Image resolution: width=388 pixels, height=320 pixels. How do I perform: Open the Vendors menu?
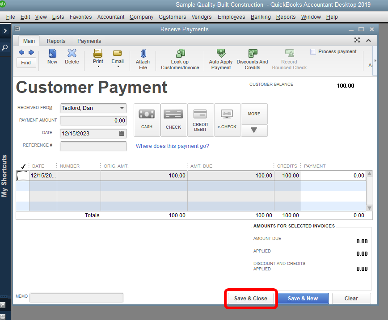point(202,17)
